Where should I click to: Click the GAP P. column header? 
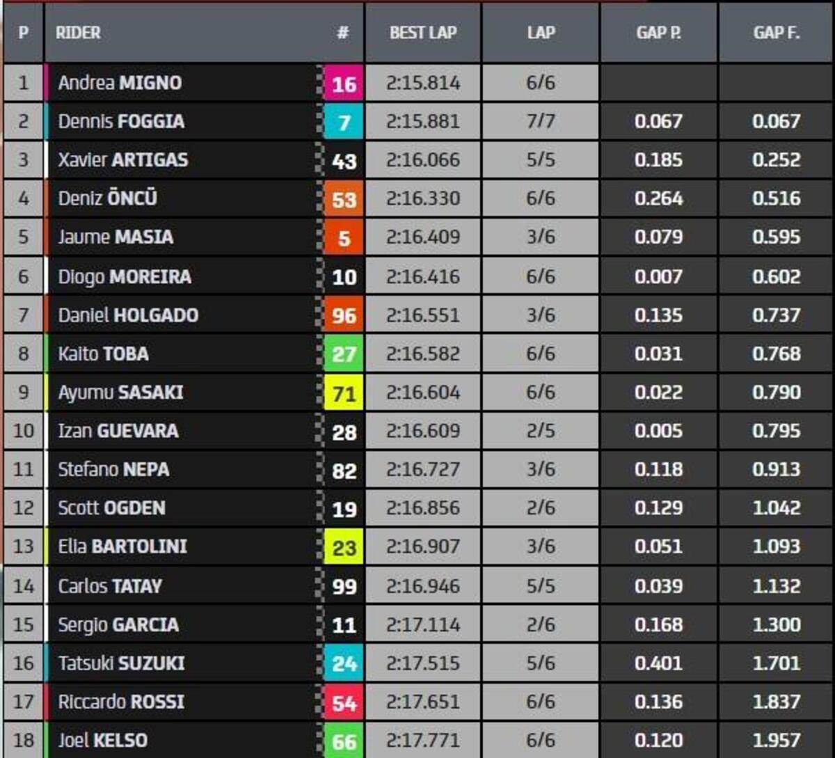pos(658,33)
